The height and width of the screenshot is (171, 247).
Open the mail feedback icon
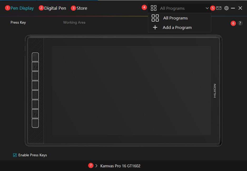point(219,8)
